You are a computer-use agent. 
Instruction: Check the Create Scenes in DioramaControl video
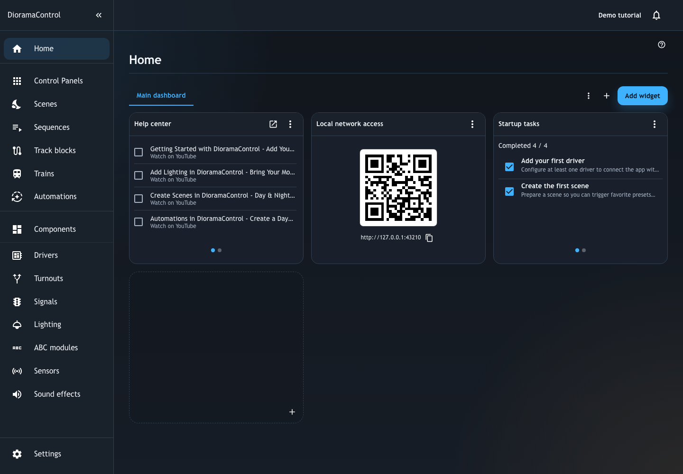138,199
